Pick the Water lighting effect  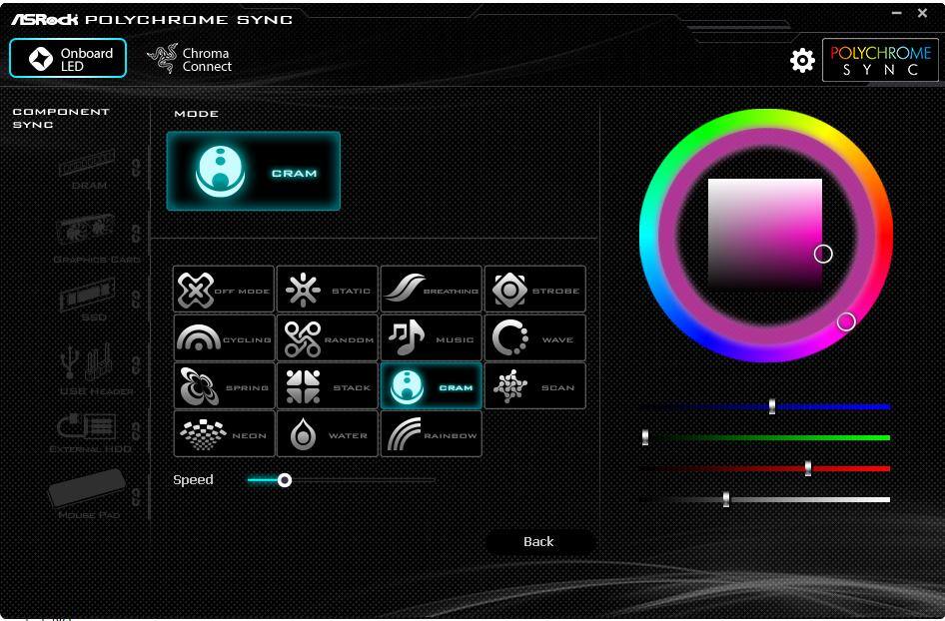(x=327, y=434)
